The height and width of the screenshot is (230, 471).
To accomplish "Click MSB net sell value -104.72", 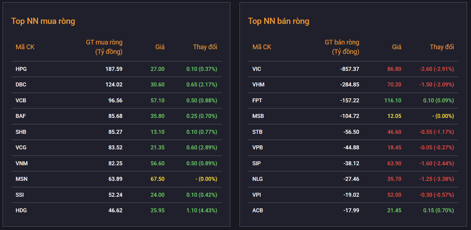I will click(350, 116).
